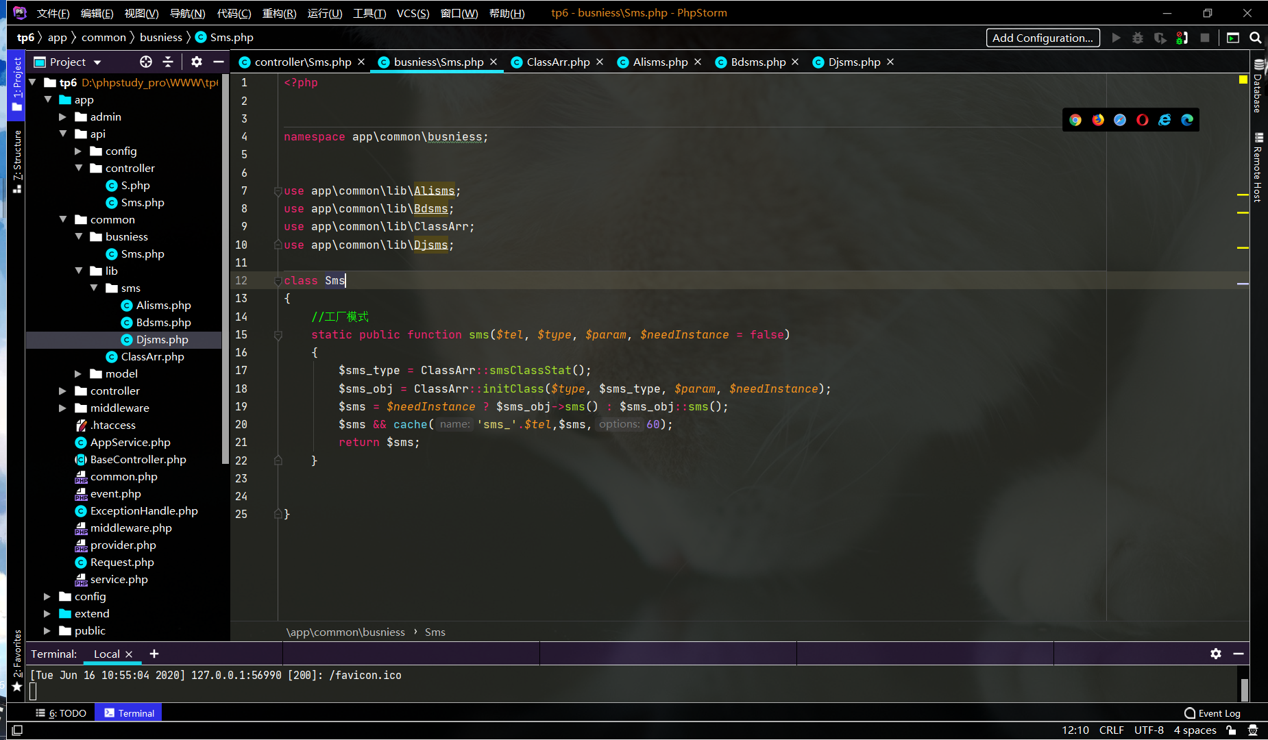This screenshot has height=740, width=1268.
Task: Toggle the Terminal tool window button
Action: tap(129, 713)
